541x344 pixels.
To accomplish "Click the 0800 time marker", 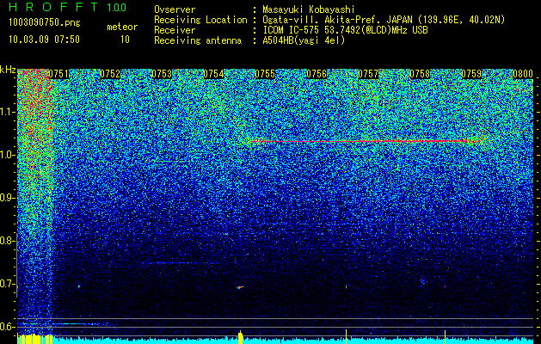I will point(523,74).
